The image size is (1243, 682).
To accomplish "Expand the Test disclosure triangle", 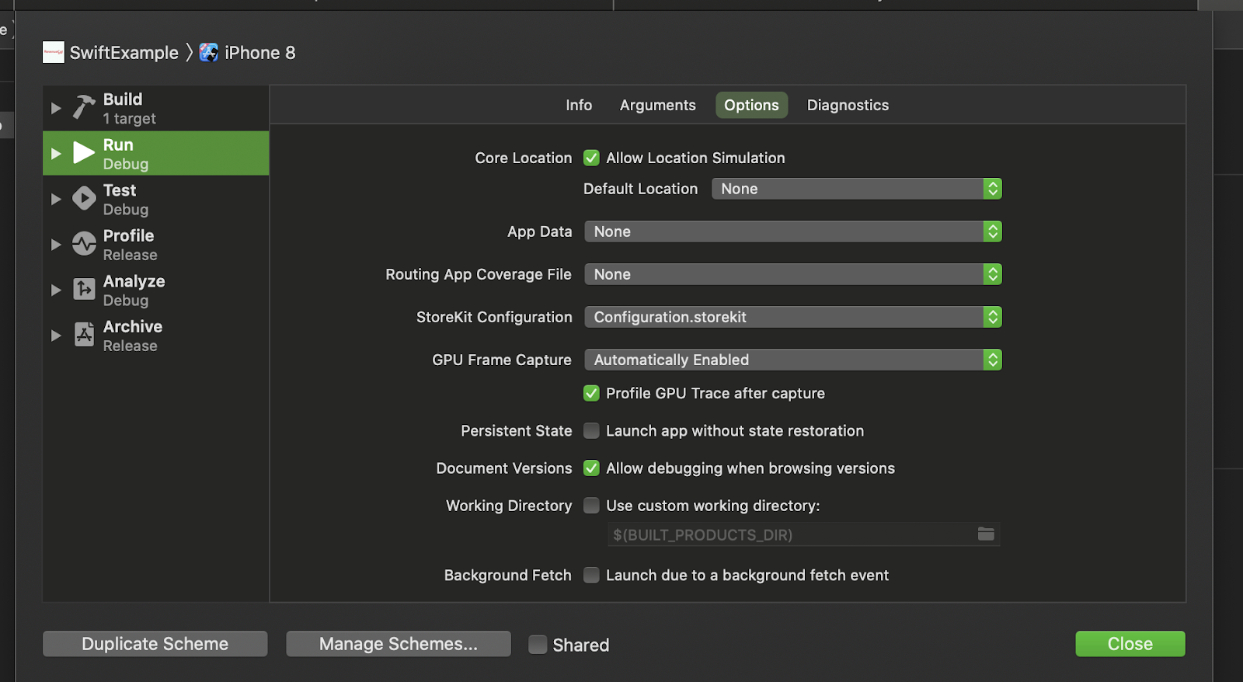I will [56, 199].
